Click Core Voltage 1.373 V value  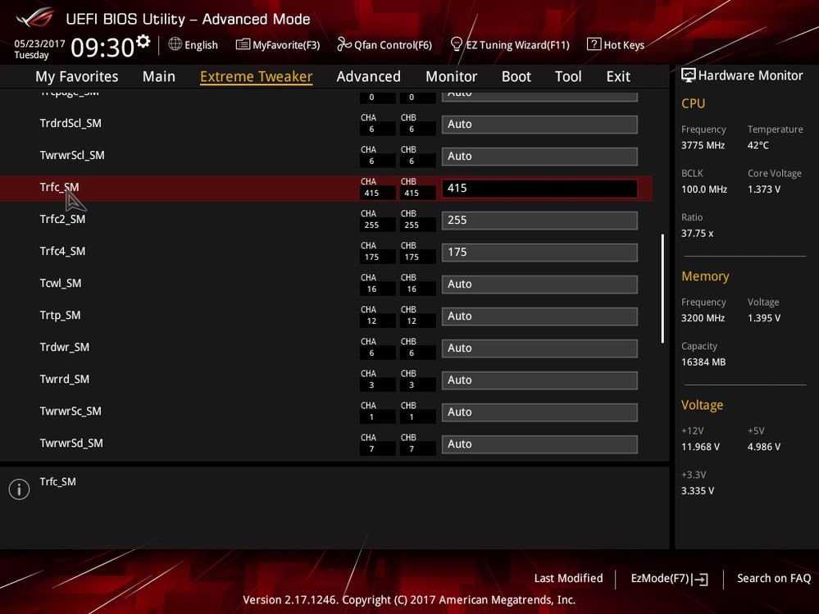click(x=763, y=189)
